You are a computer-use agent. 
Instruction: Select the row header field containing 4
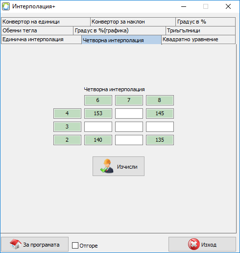[x=67, y=113]
